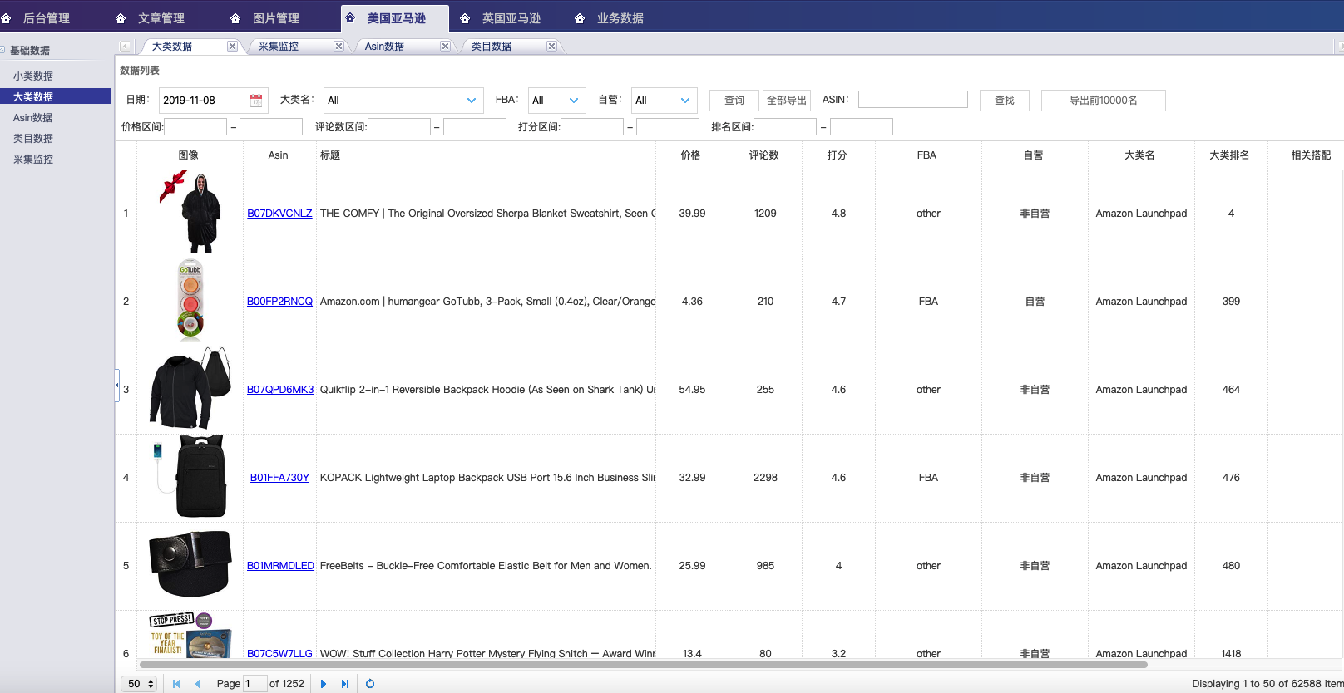The height and width of the screenshot is (693, 1344).
Task: Switch to 业务数据 top menu
Action: click(620, 18)
